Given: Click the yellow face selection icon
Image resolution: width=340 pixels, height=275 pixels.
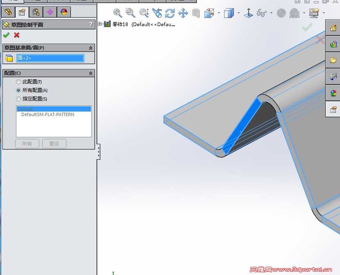Looking at the screenshot, I should 9,58.
